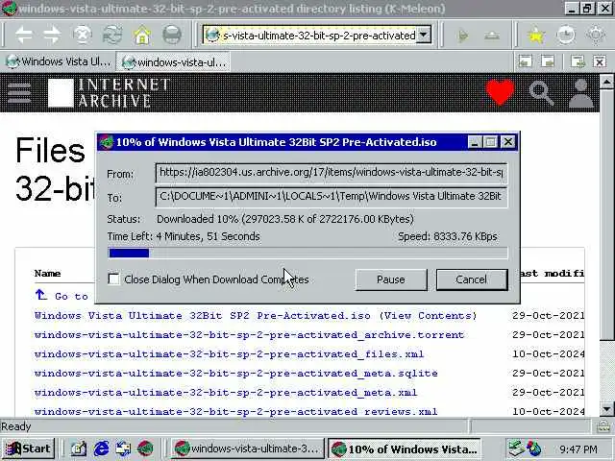
Task: Select the 10% of Windows Vista... taskbar button
Action: click(x=405, y=449)
